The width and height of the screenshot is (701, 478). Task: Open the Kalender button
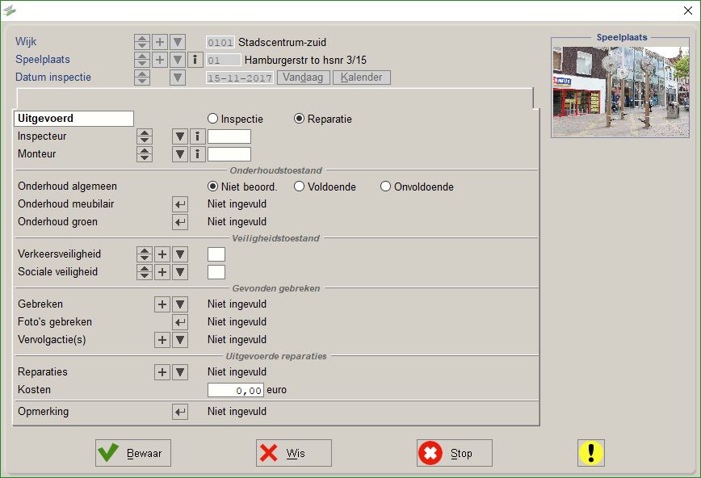(361, 78)
